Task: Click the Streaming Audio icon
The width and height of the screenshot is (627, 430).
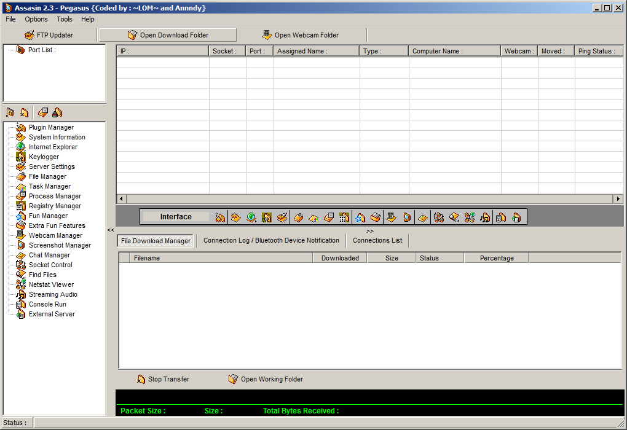Action: point(21,295)
